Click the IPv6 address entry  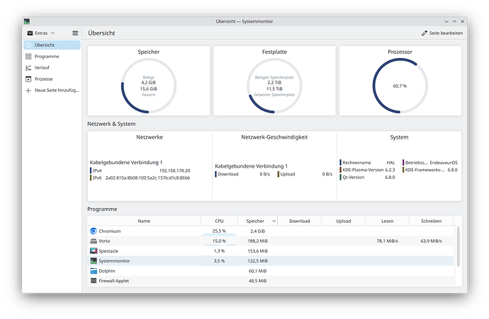[140, 178]
